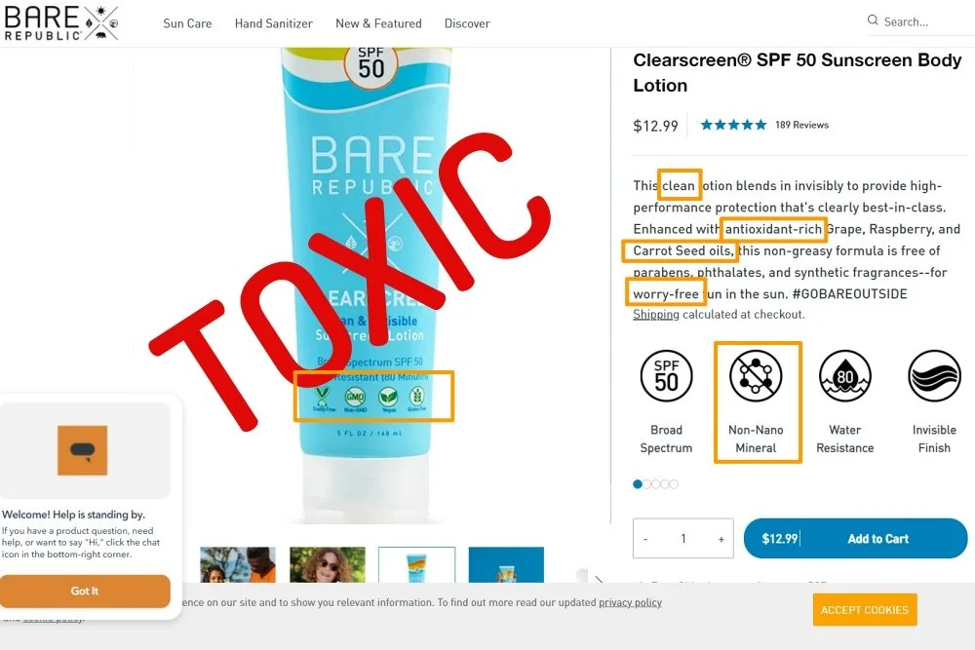Open the New & Featured menu
This screenshot has height=650, width=975.
(x=378, y=23)
